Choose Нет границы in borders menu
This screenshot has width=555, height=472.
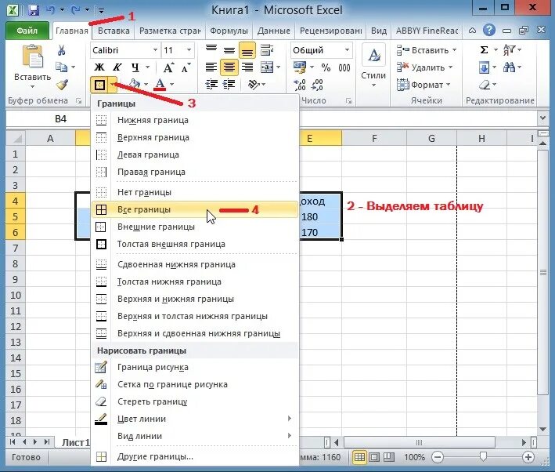tap(195, 192)
